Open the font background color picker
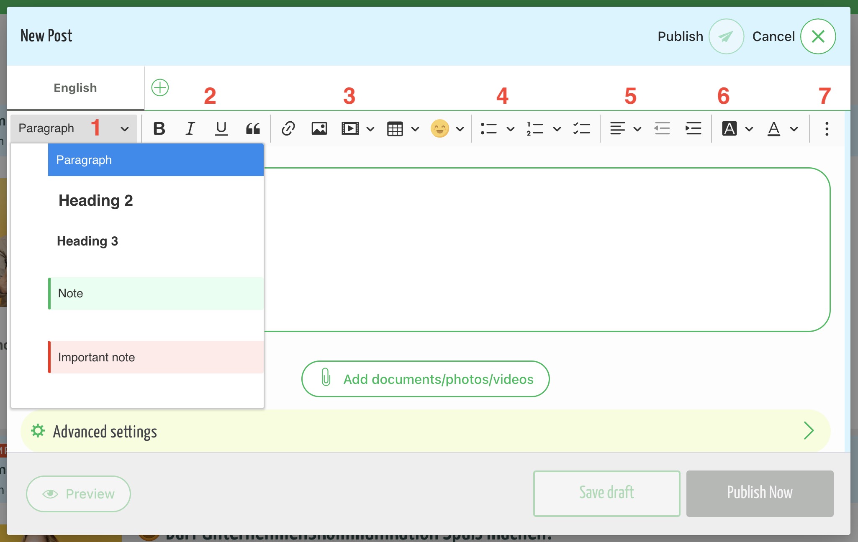858x542 pixels. 737,128
